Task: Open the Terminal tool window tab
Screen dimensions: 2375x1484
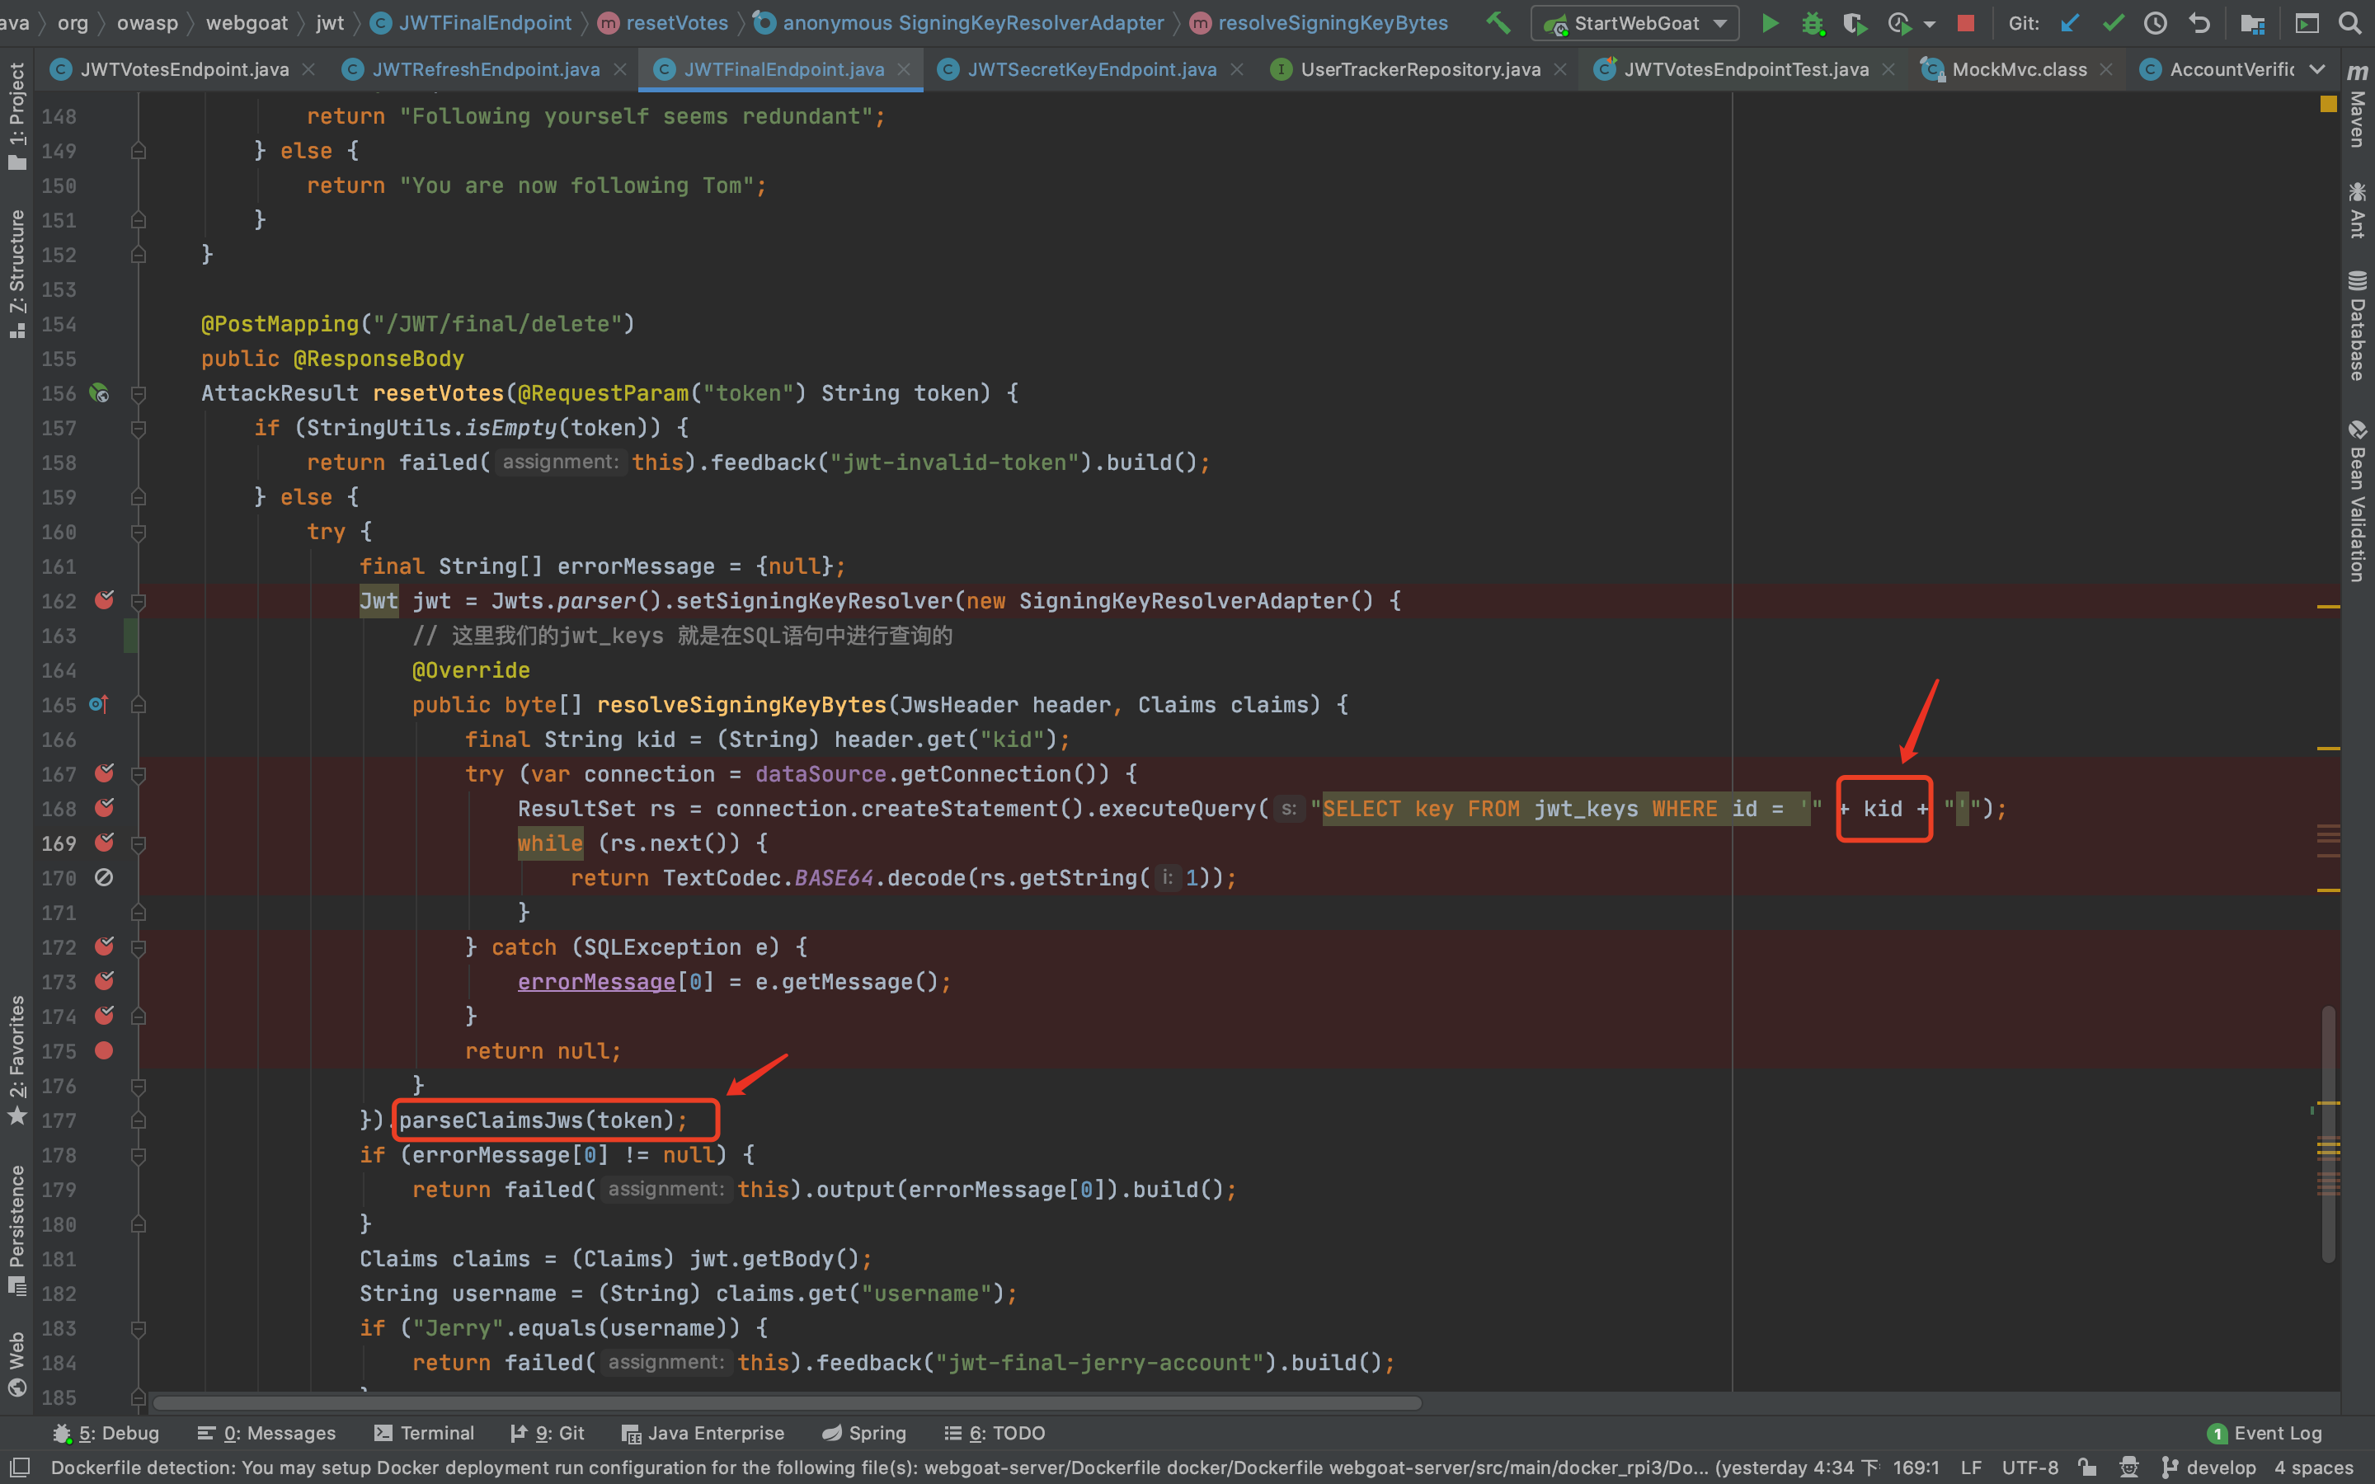Action: coord(424,1433)
